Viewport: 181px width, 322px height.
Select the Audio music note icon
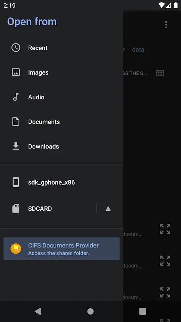(16, 97)
